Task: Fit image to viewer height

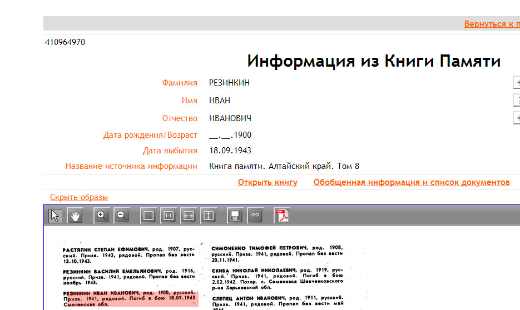Action: pyautogui.click(x=208, y=216)
